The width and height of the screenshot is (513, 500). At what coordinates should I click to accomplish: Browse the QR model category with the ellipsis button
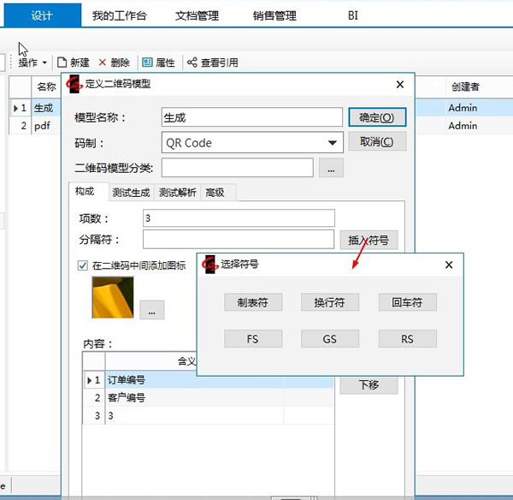pyautogui.click(x=331, y=168)
